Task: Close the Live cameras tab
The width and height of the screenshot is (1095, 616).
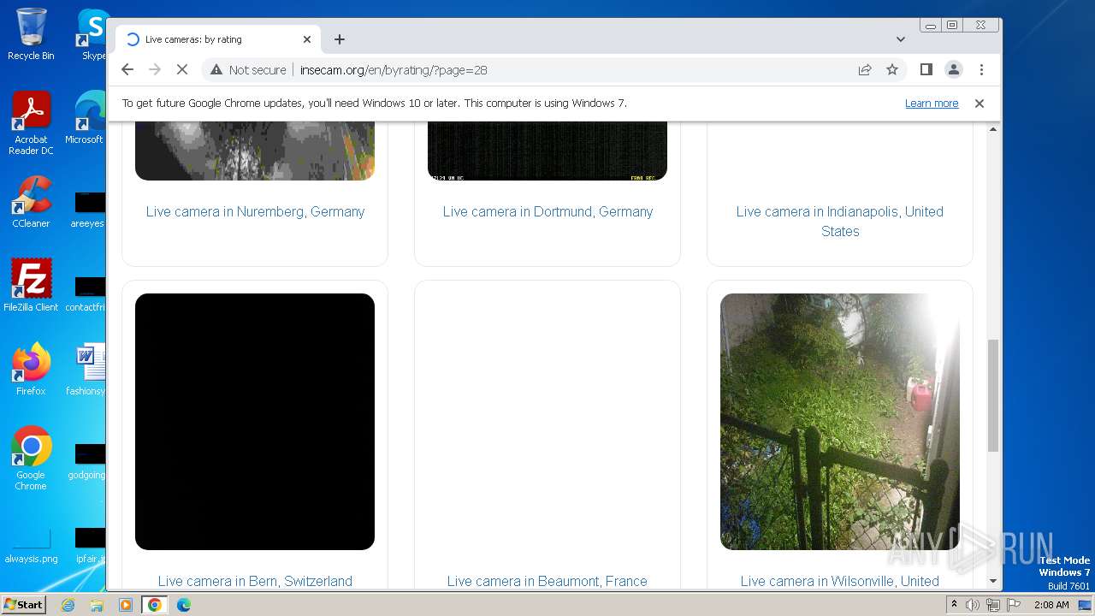Action: [x=307, y=39]
